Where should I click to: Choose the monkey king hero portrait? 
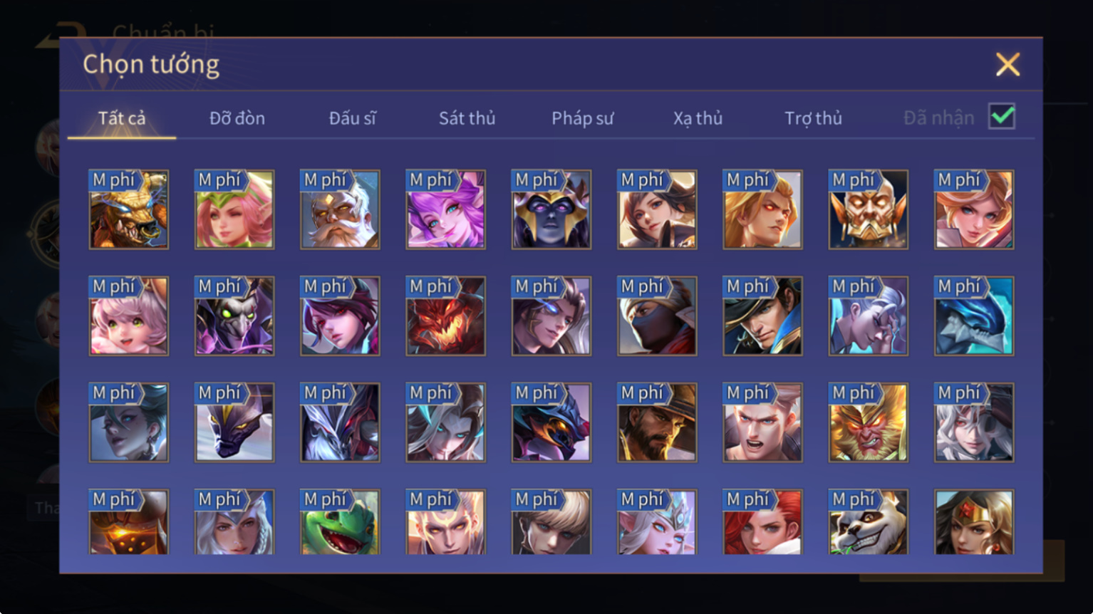(x=868, y=422)
